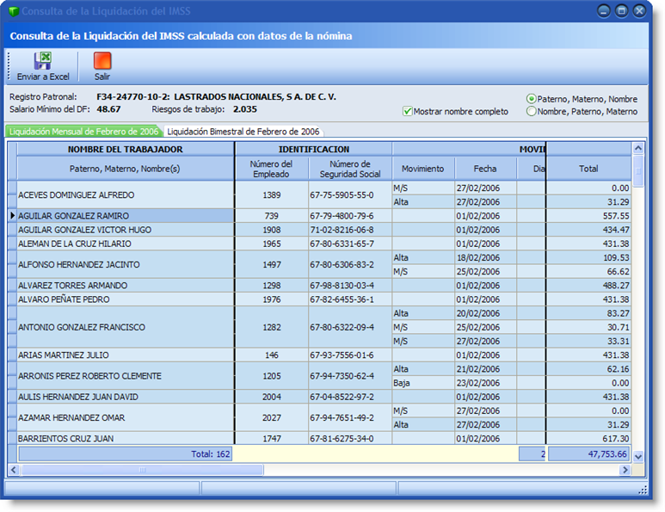
Task: Click total amount 62.16
Action: pyautogui.click(x=588, y=369)
